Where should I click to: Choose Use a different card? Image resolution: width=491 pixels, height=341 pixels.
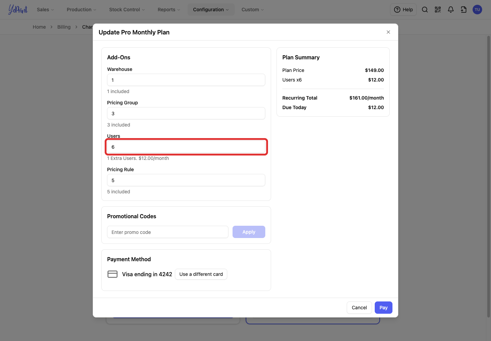coord(201,274)
